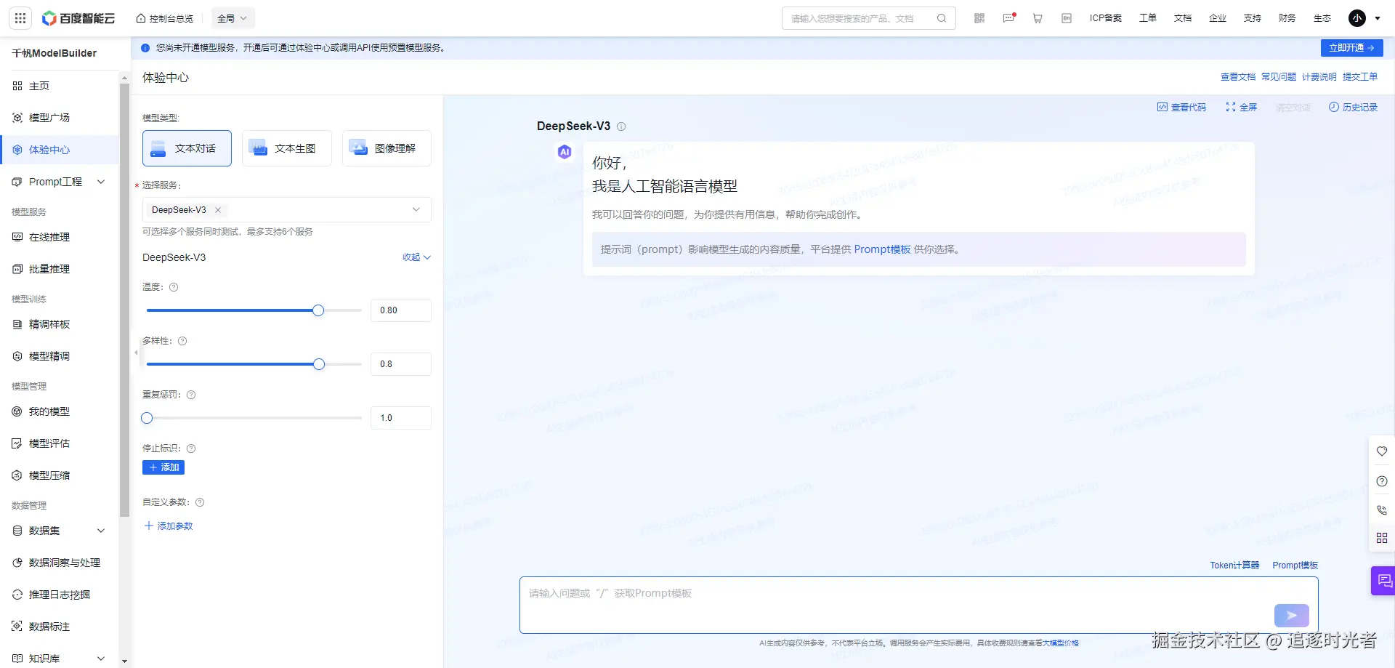Image resolution: width=1395 pixels, height=668 pixels.
Task: Click the 重复惩罚 slider handle
Action: tap(147, 418)
